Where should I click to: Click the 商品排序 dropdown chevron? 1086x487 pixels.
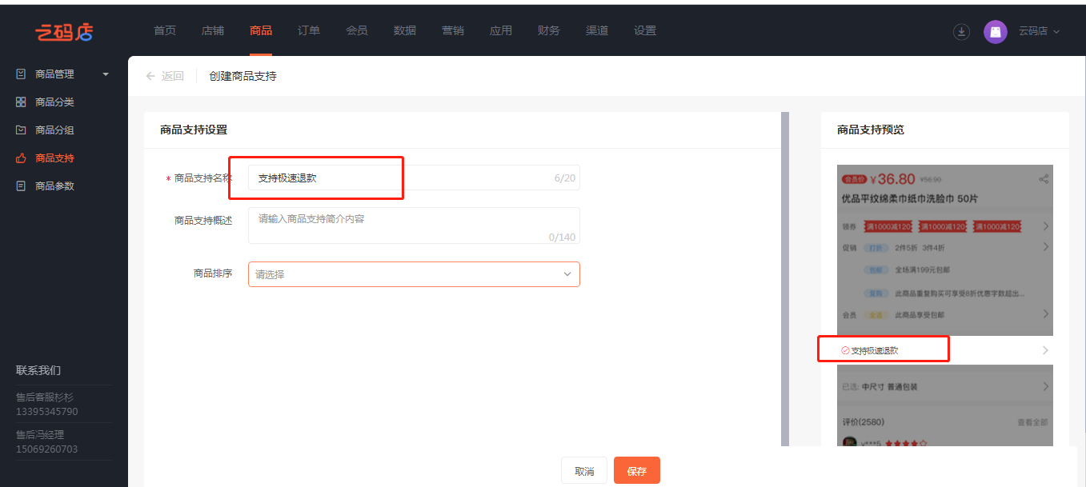pos(567,274)
